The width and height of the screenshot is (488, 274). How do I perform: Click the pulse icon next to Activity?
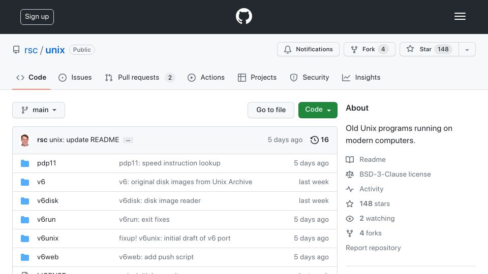(350, 189)
